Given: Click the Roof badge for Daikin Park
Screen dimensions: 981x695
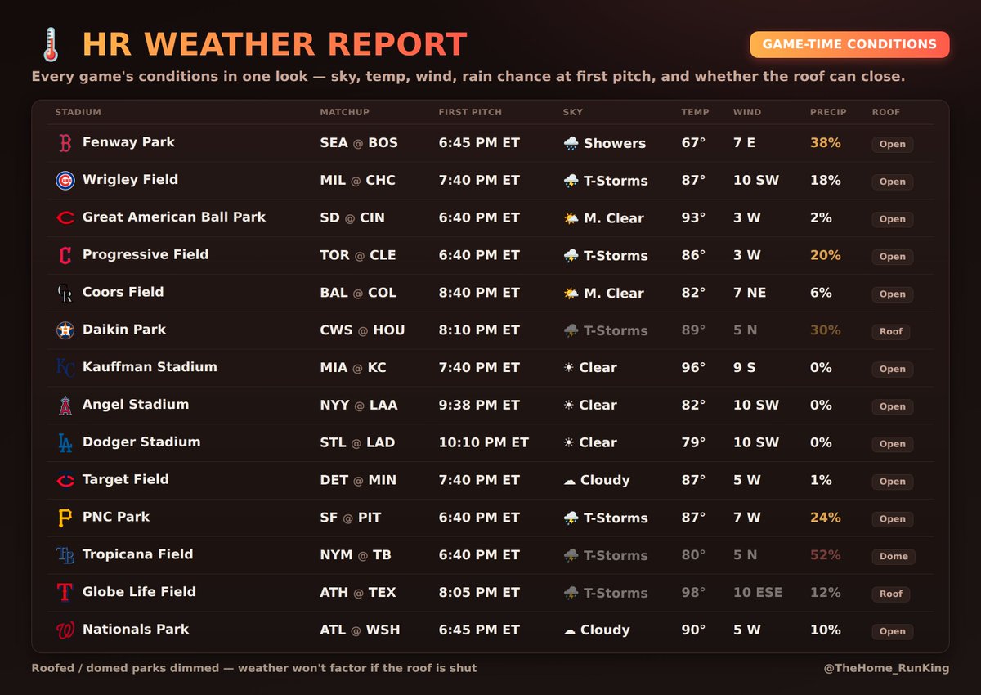Looking at the screenshot, I should (x=891, y=331).
